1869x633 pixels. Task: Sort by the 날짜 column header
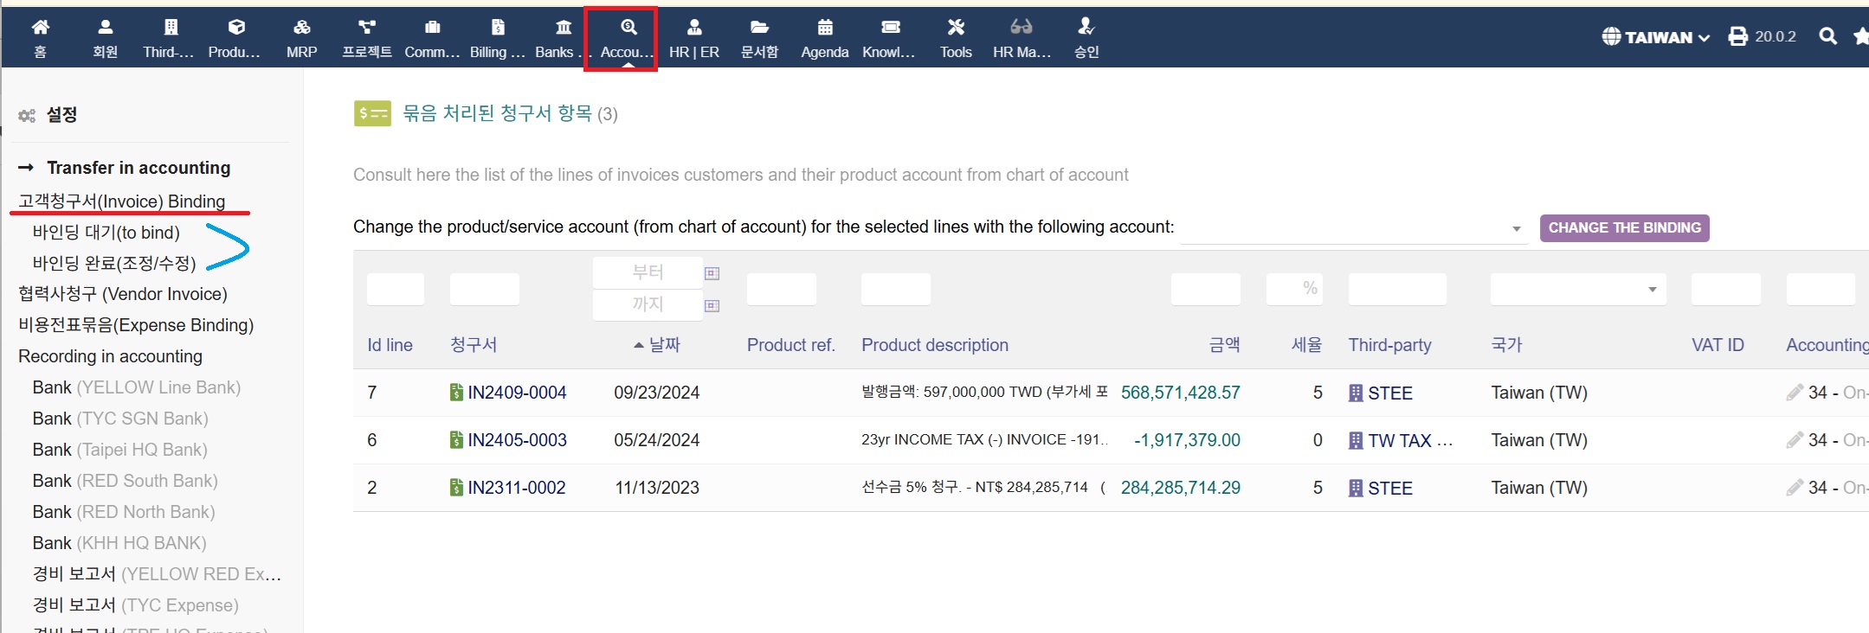pos(664,345)
